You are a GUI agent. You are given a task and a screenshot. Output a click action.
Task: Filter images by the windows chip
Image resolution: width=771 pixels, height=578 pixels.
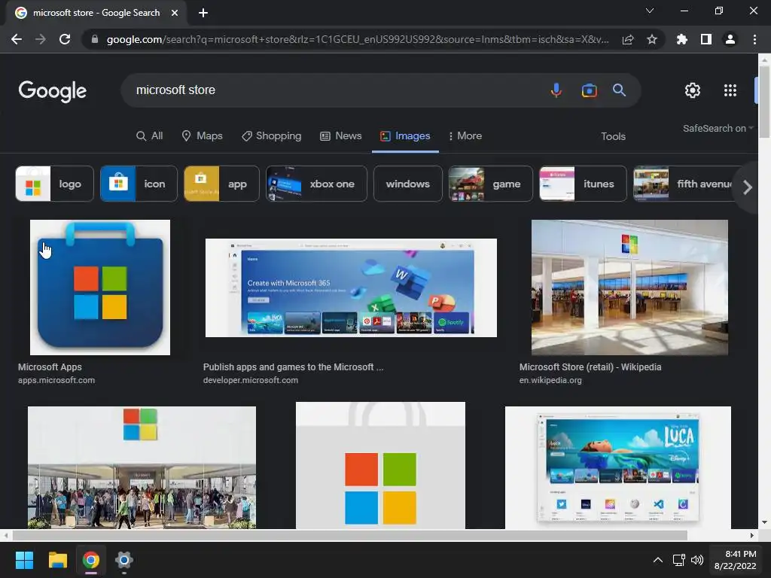(407, 184)
